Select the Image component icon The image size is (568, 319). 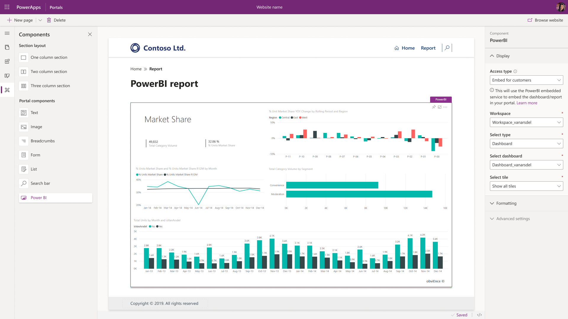coord(24,127)
